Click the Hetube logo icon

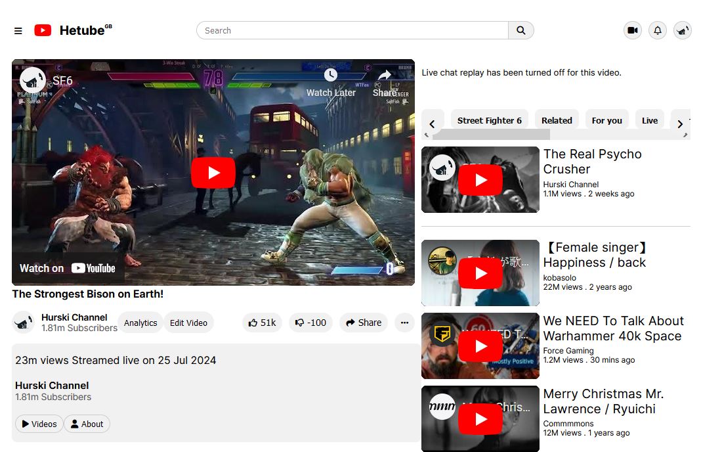pos(43,30)
